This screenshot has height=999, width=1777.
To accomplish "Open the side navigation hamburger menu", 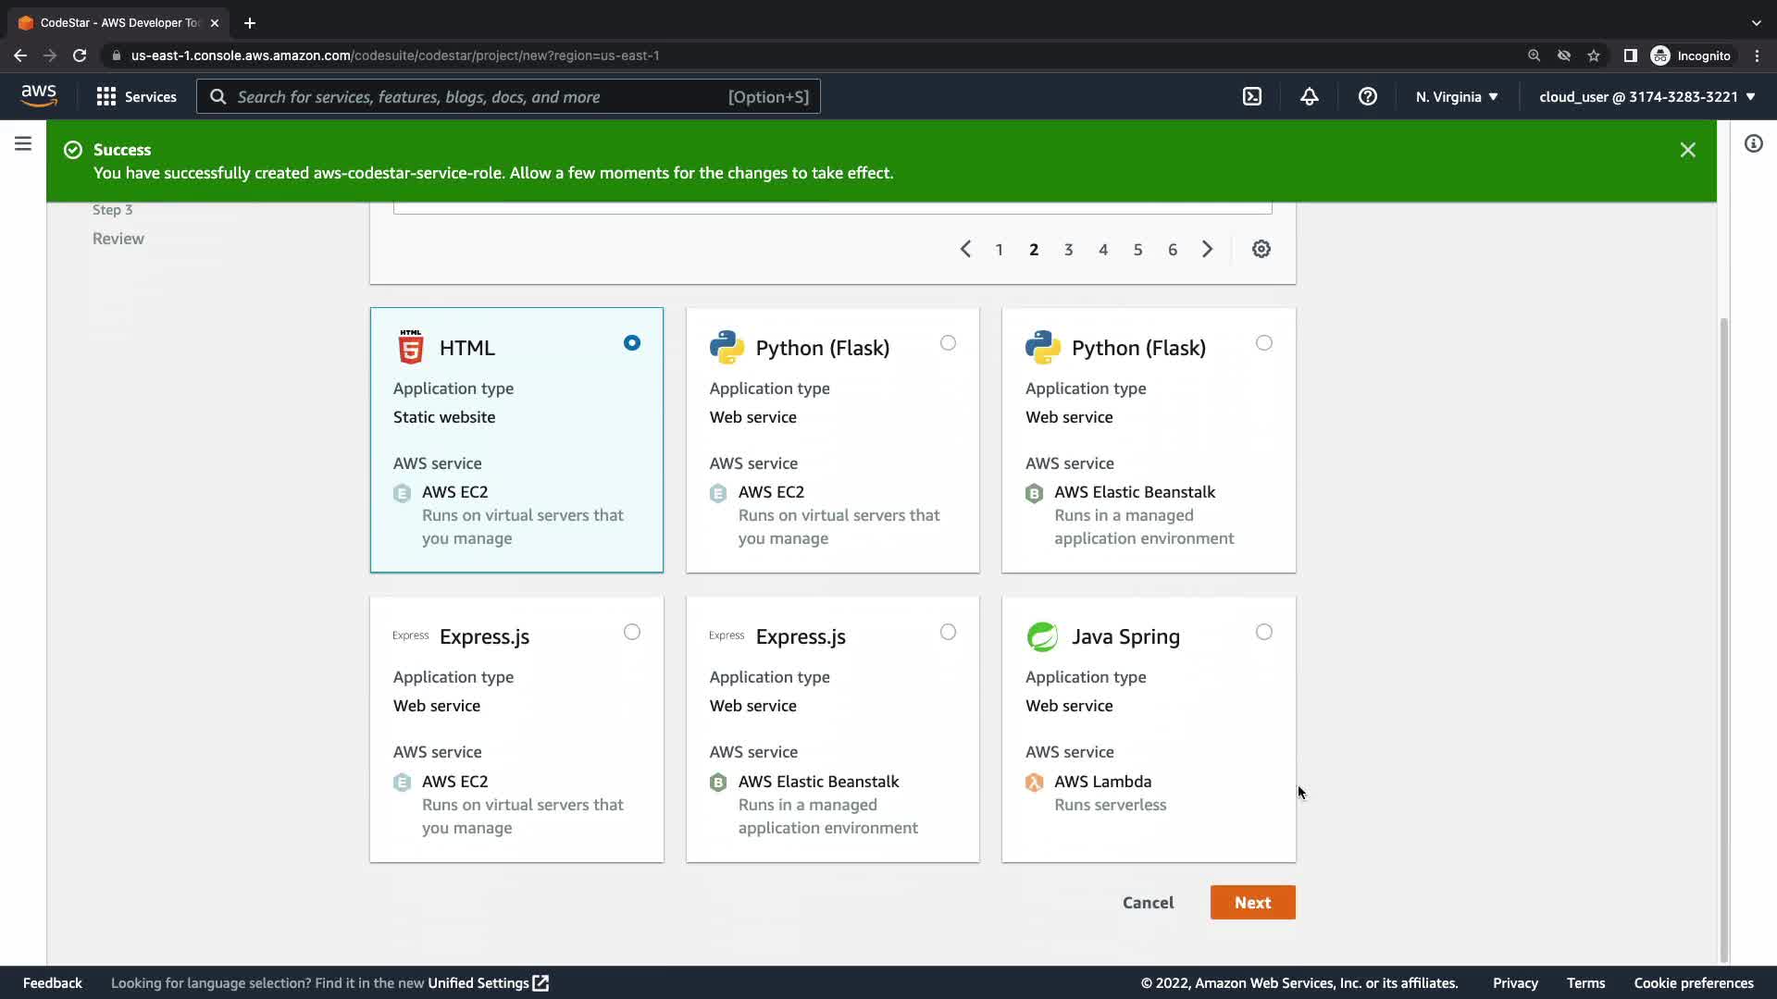I will click(x=23, y=143).
